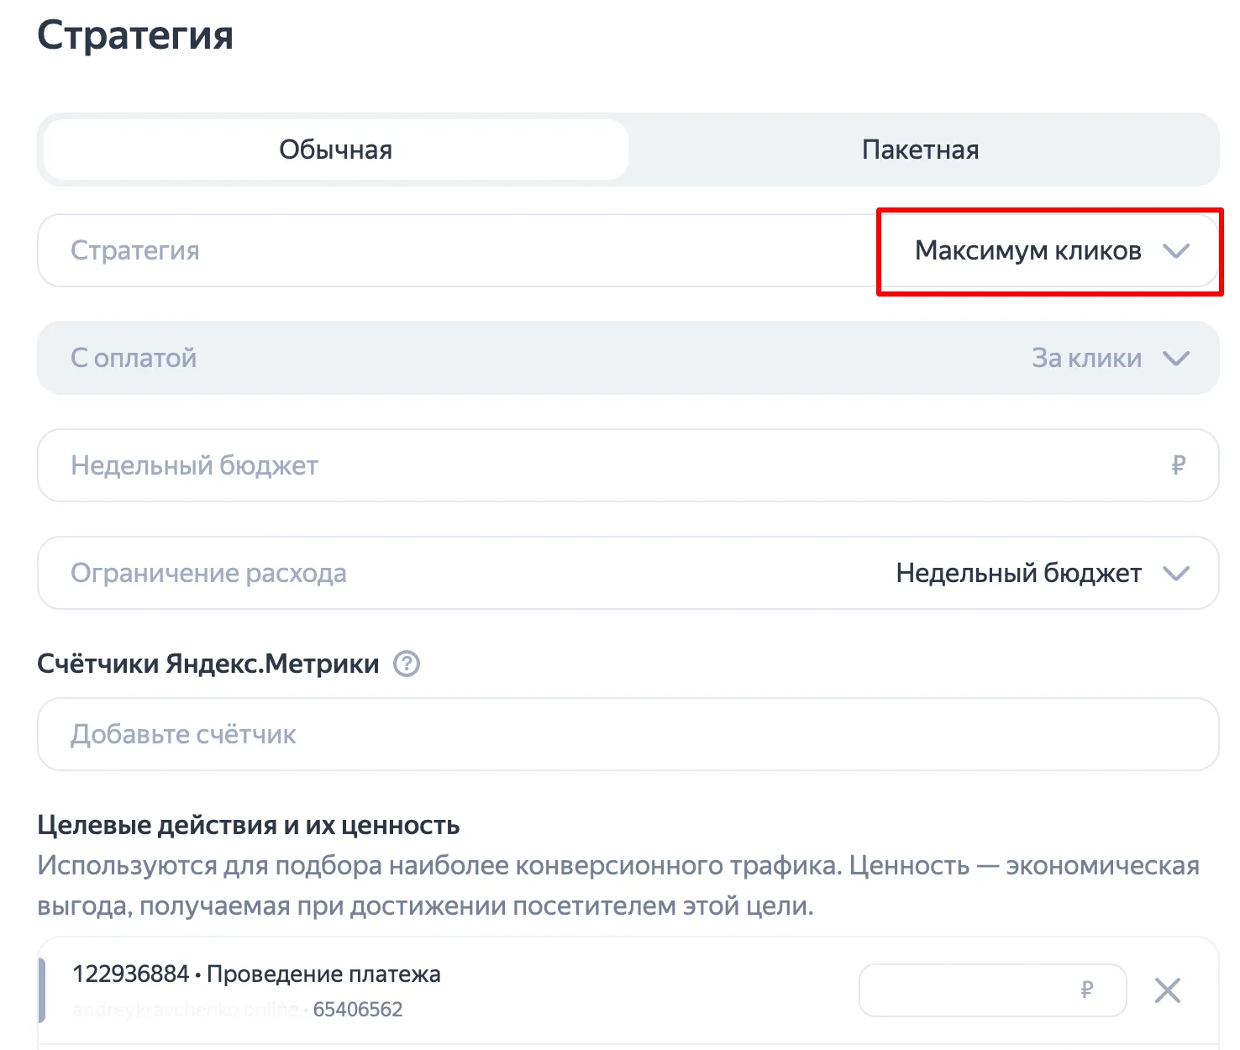Remove the Проведение платежа goal with X
Screen dimensions: 1240x1050
(1168, 990)
